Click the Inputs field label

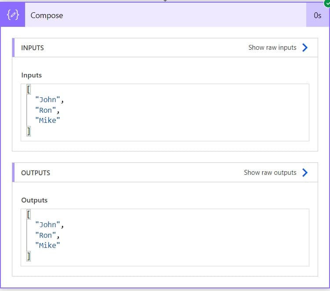tap(31, 75)
